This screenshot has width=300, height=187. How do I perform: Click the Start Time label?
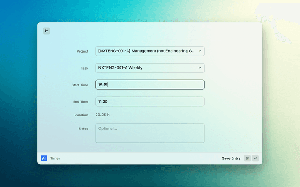coord(80,85)
